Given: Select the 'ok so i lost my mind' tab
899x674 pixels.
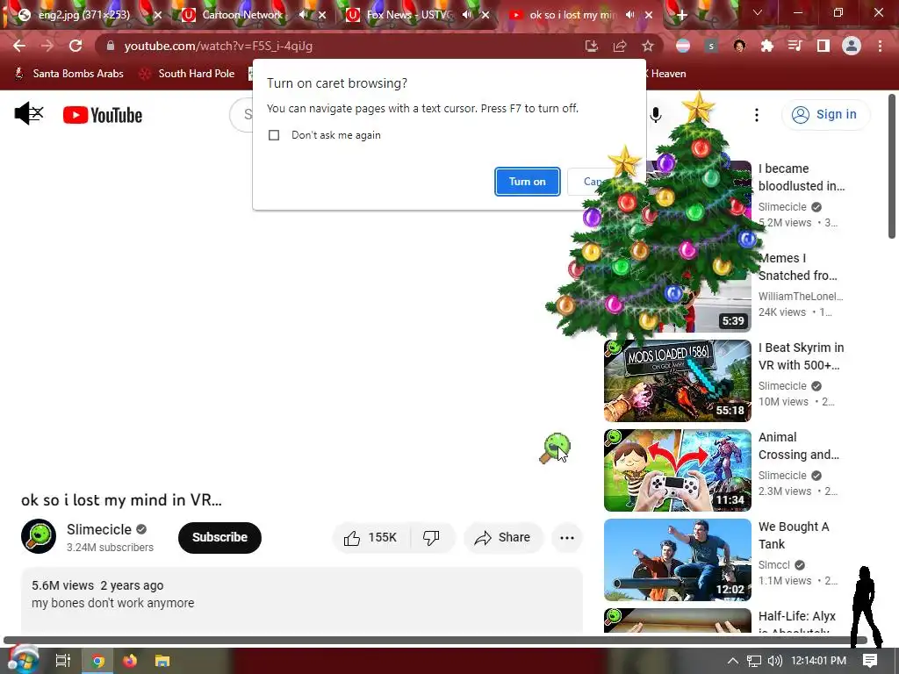Looking at the screenshot, I should (x=572, y=15).
